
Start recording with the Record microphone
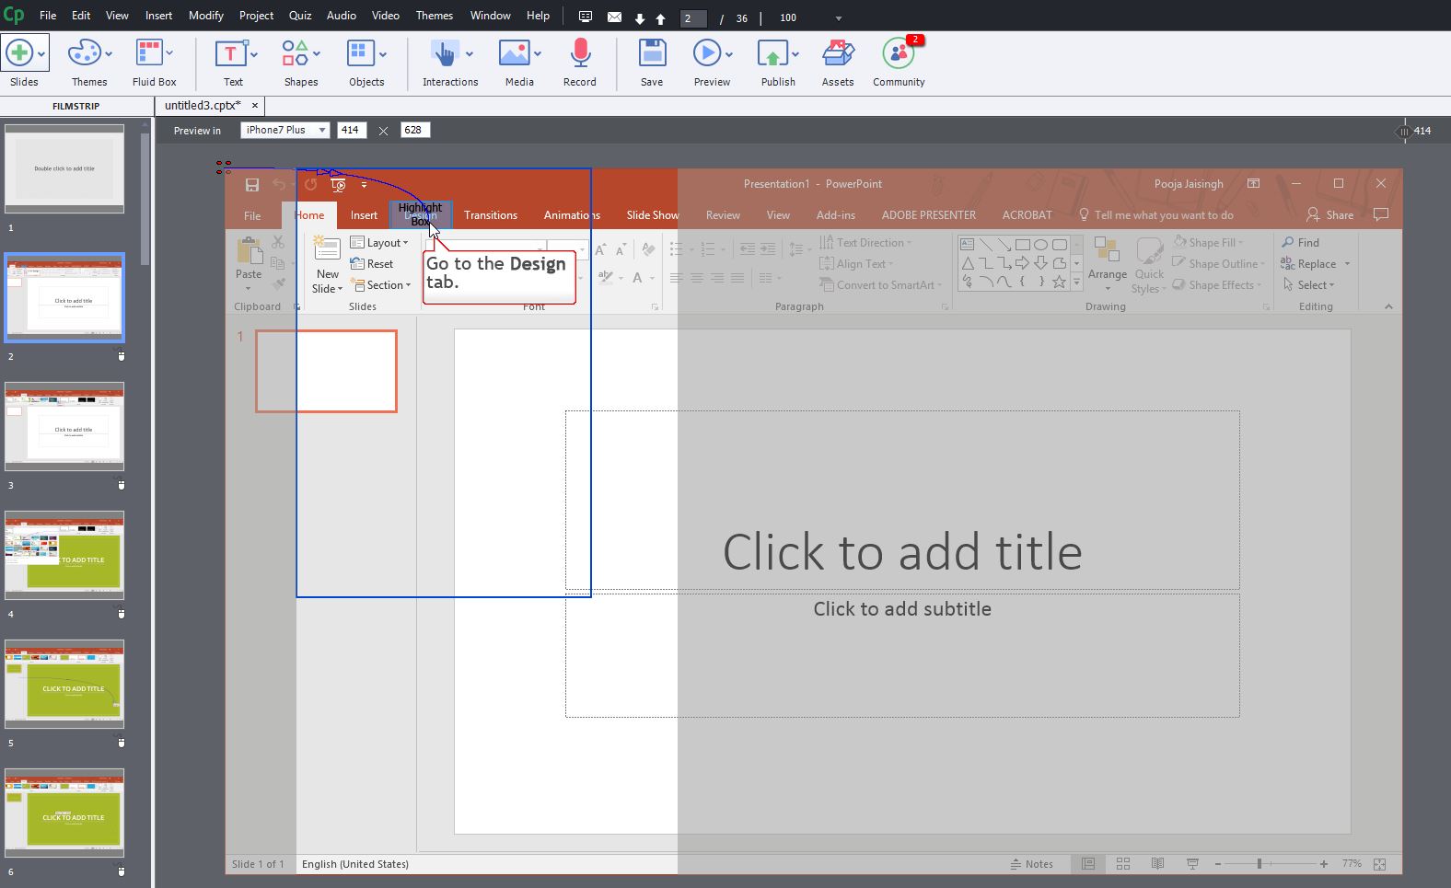tap(580, 53)
